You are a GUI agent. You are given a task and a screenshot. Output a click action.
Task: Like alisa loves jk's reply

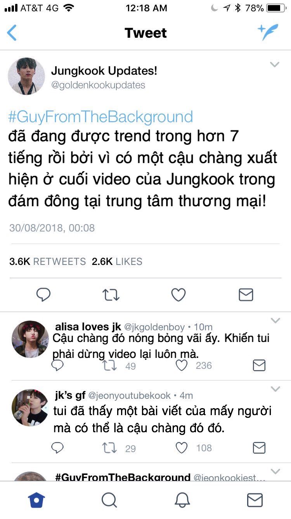tap(182, 365)
